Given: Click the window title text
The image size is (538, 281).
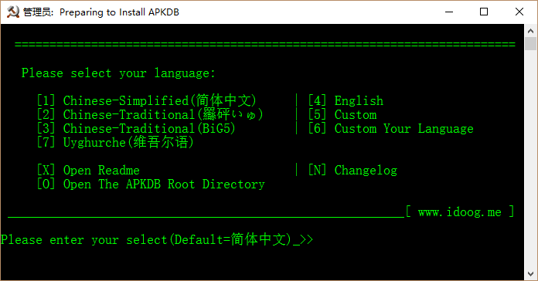Looking at the screenshot, I should point(100,12).
